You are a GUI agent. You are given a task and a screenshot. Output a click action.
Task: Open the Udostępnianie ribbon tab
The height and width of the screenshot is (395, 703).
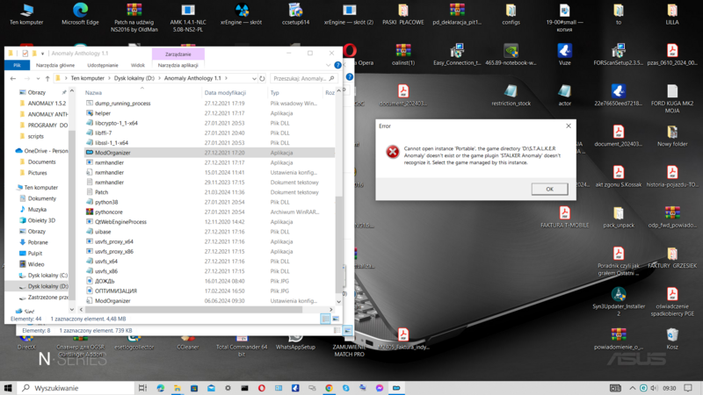[x=103, y=65]
